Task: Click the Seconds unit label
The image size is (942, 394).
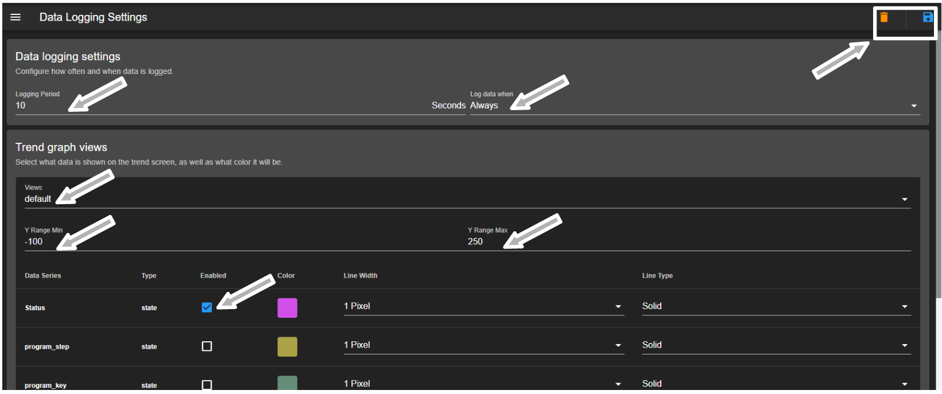Action: pos(448,106)
